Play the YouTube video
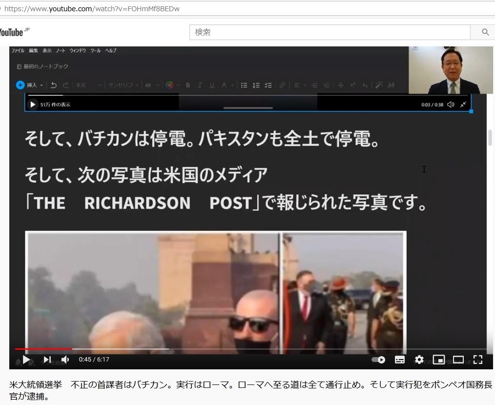495x405 pixels. [x=26, y=360]
